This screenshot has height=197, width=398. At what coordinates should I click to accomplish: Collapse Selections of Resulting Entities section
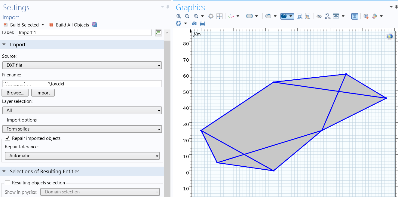(4, 171)
